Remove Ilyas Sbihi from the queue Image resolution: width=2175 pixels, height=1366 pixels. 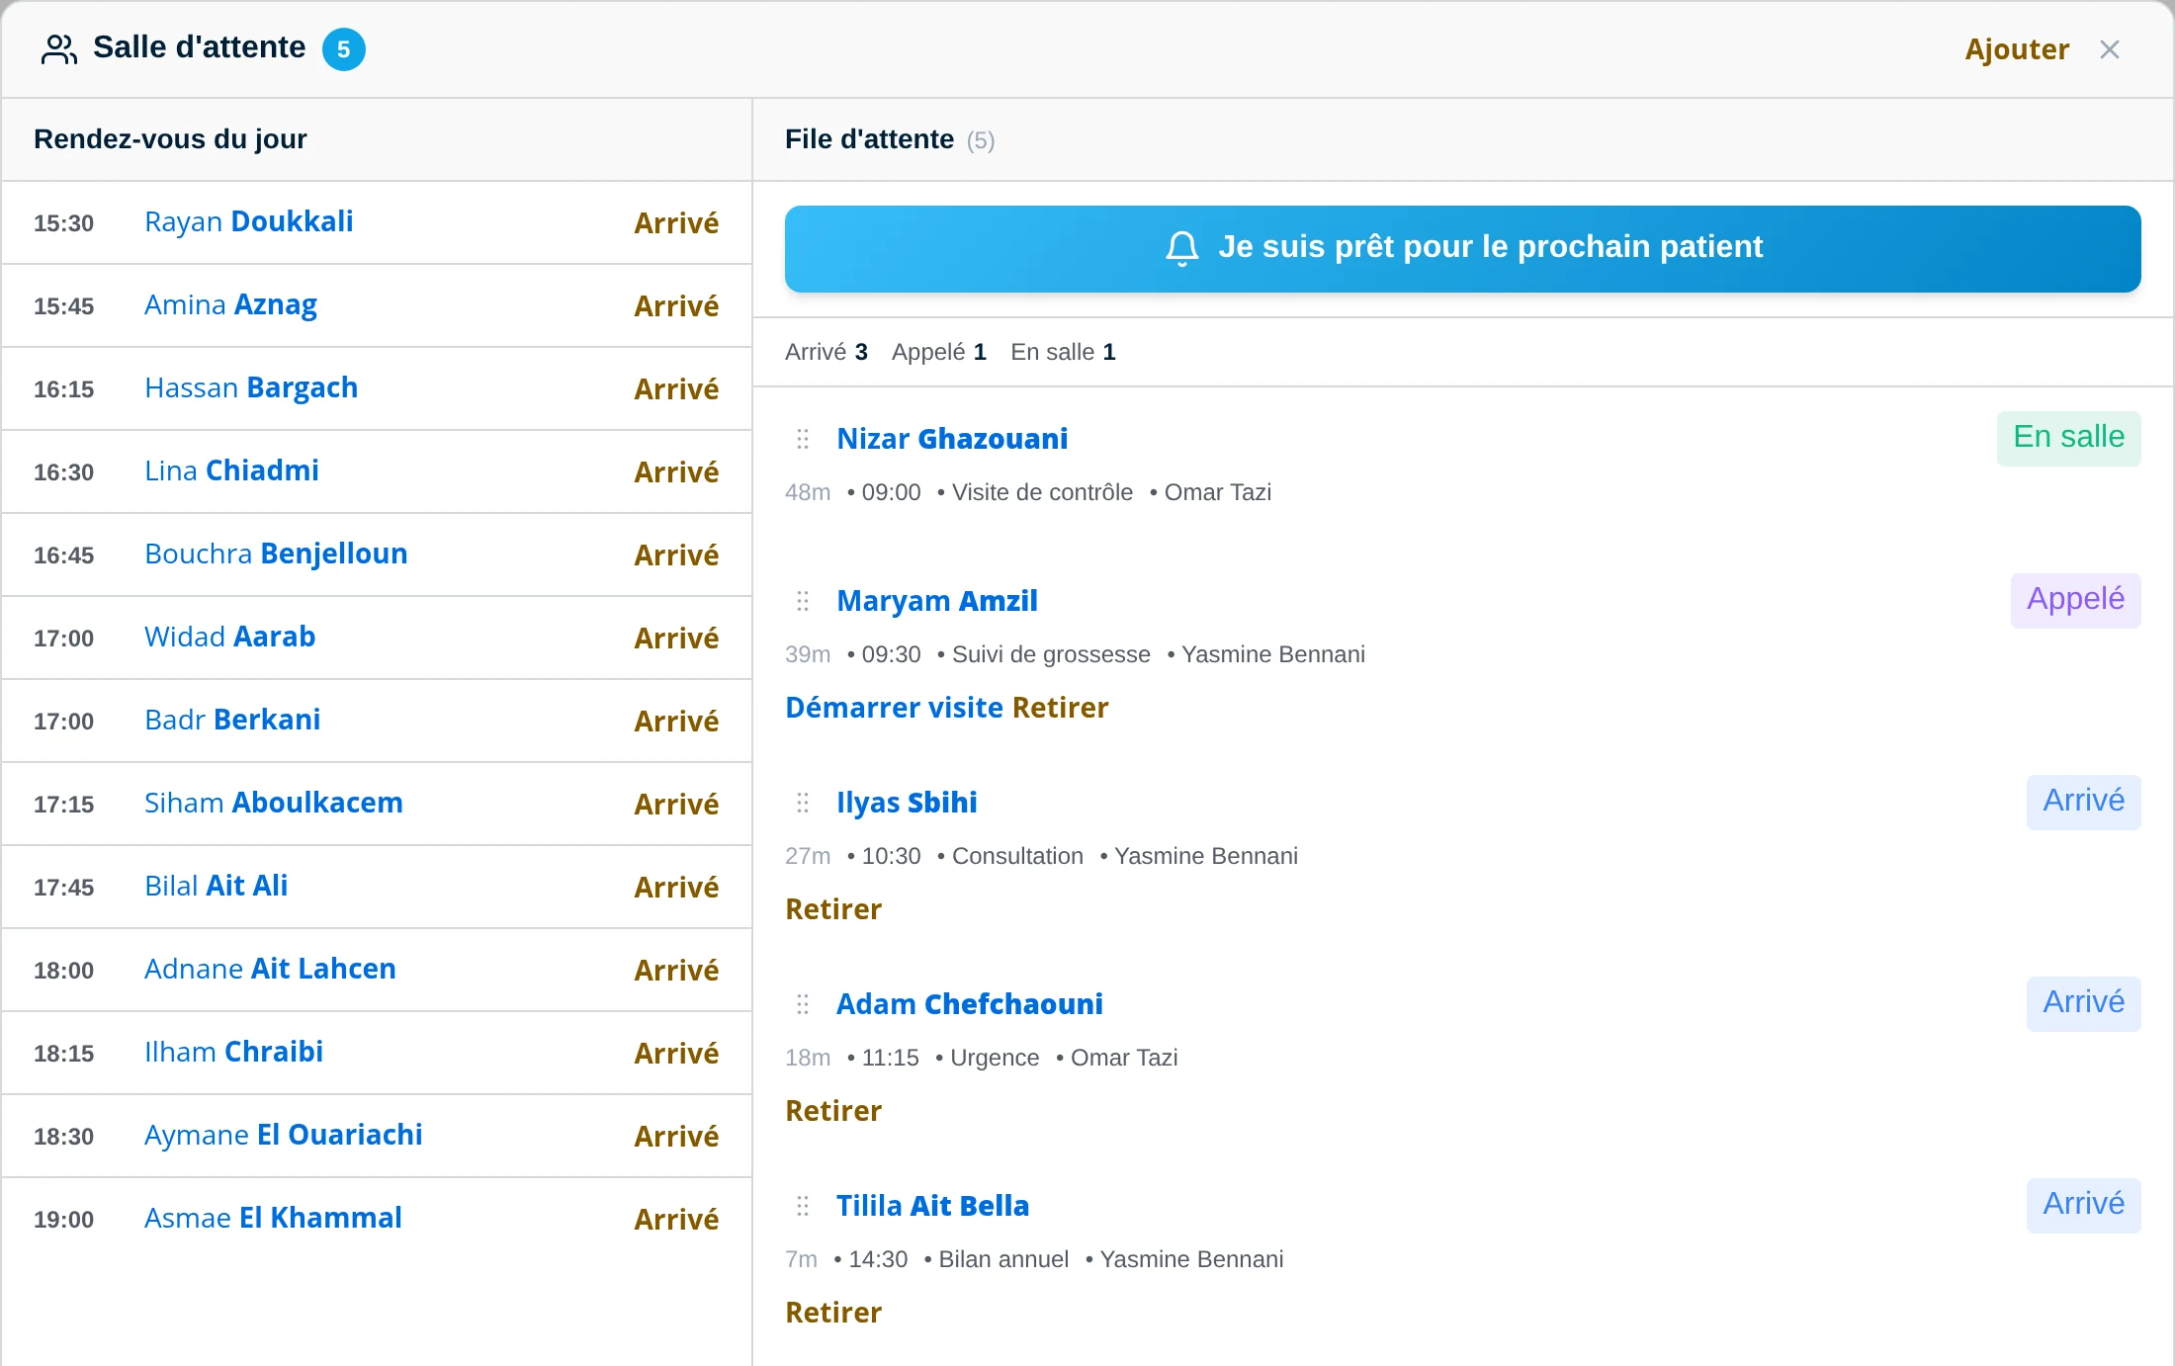tap(833, 909)
